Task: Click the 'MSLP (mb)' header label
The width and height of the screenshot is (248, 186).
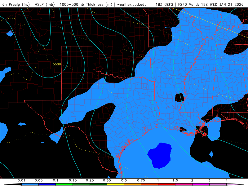Action: (x=45, y=4)
